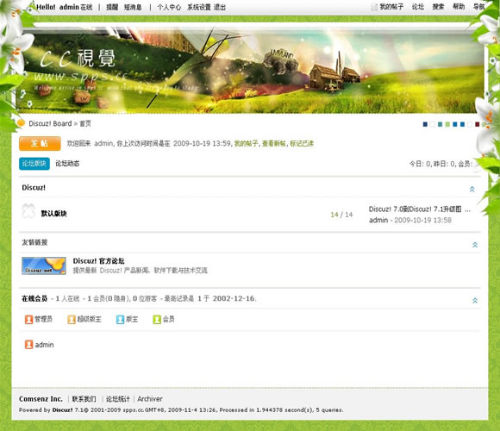Viewport: 500px width, 431px height.
Task: Click the orange home breadcrumb icon
Action: (21, 123)
